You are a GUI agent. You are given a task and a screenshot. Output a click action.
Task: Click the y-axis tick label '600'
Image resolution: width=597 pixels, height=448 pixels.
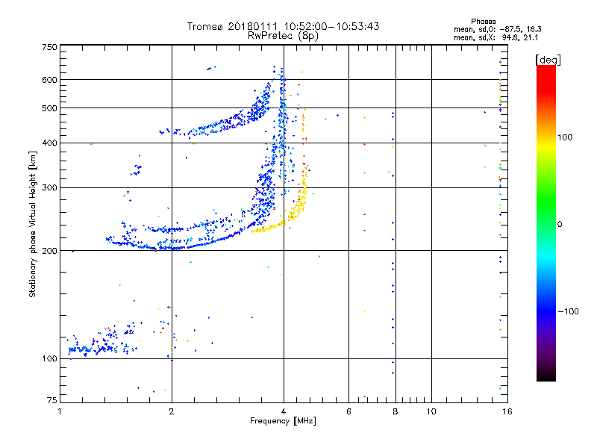pyautogui.click(x=49, y=80)
